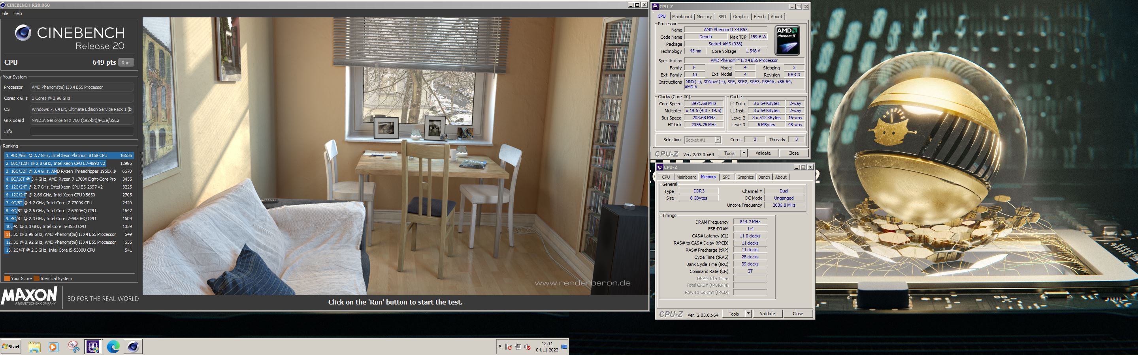This screenshot has height=355, width=1138.
Task: Click the Info input field in Cinebench
Action: pos(82,131)
